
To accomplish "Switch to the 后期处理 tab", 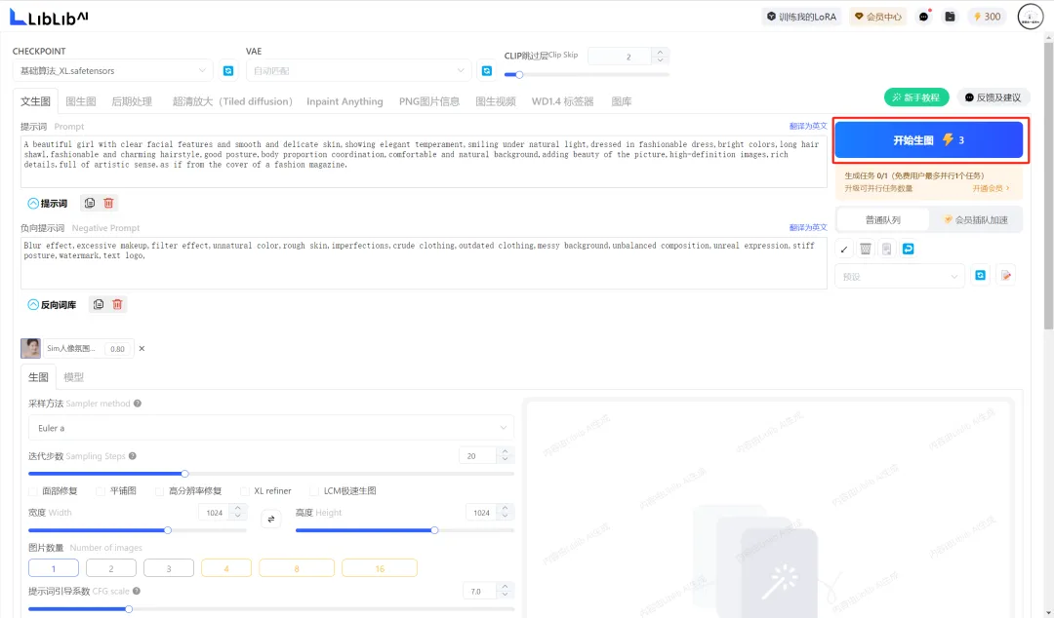I will point(132,101).
